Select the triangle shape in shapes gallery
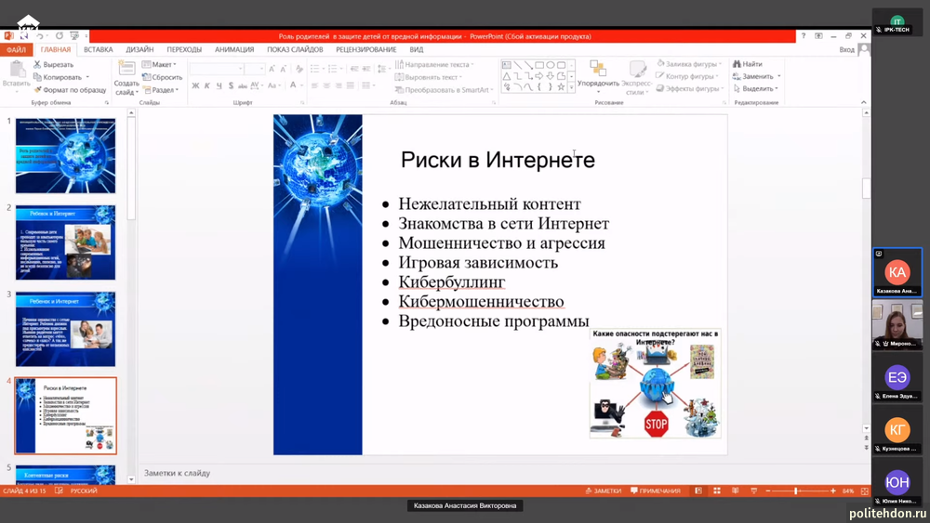This screenshot has height=523, width=930. 507,76
